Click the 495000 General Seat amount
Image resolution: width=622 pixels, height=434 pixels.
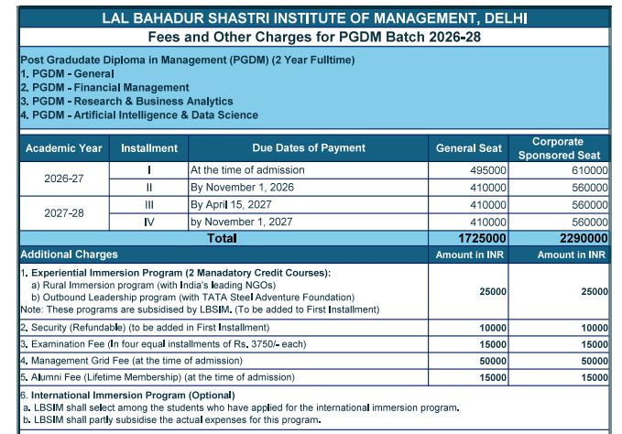[x=487, y=171]
